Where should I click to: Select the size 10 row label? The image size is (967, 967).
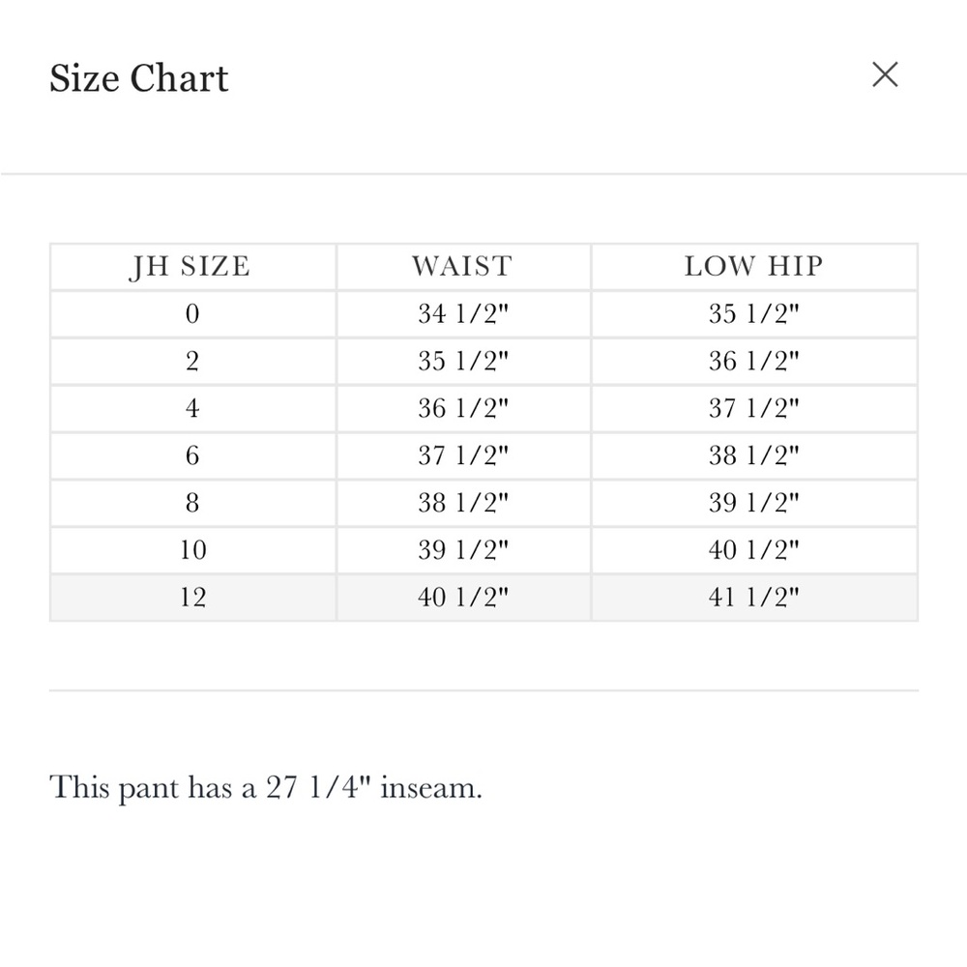pos(192,551)
